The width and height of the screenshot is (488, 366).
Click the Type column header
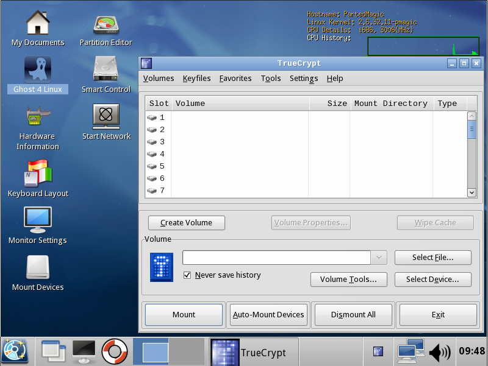tap(450, 104)
